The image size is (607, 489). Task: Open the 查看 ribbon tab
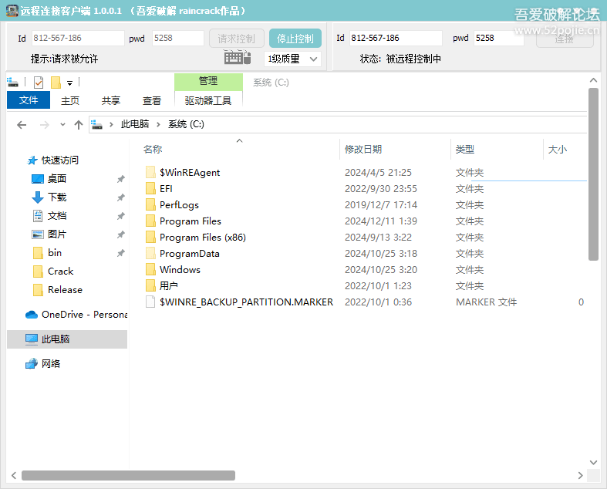point(151,101)
